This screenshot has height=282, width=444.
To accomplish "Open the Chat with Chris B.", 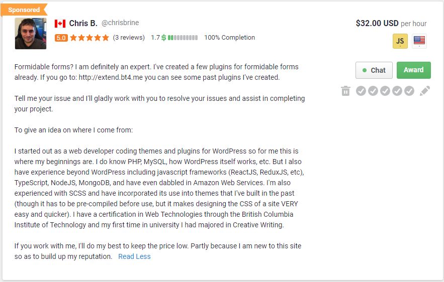I will 374,70.
